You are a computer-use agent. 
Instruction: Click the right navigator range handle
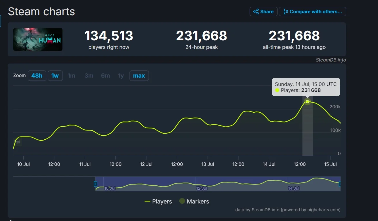pyautogui.click(x=340, y=184)
